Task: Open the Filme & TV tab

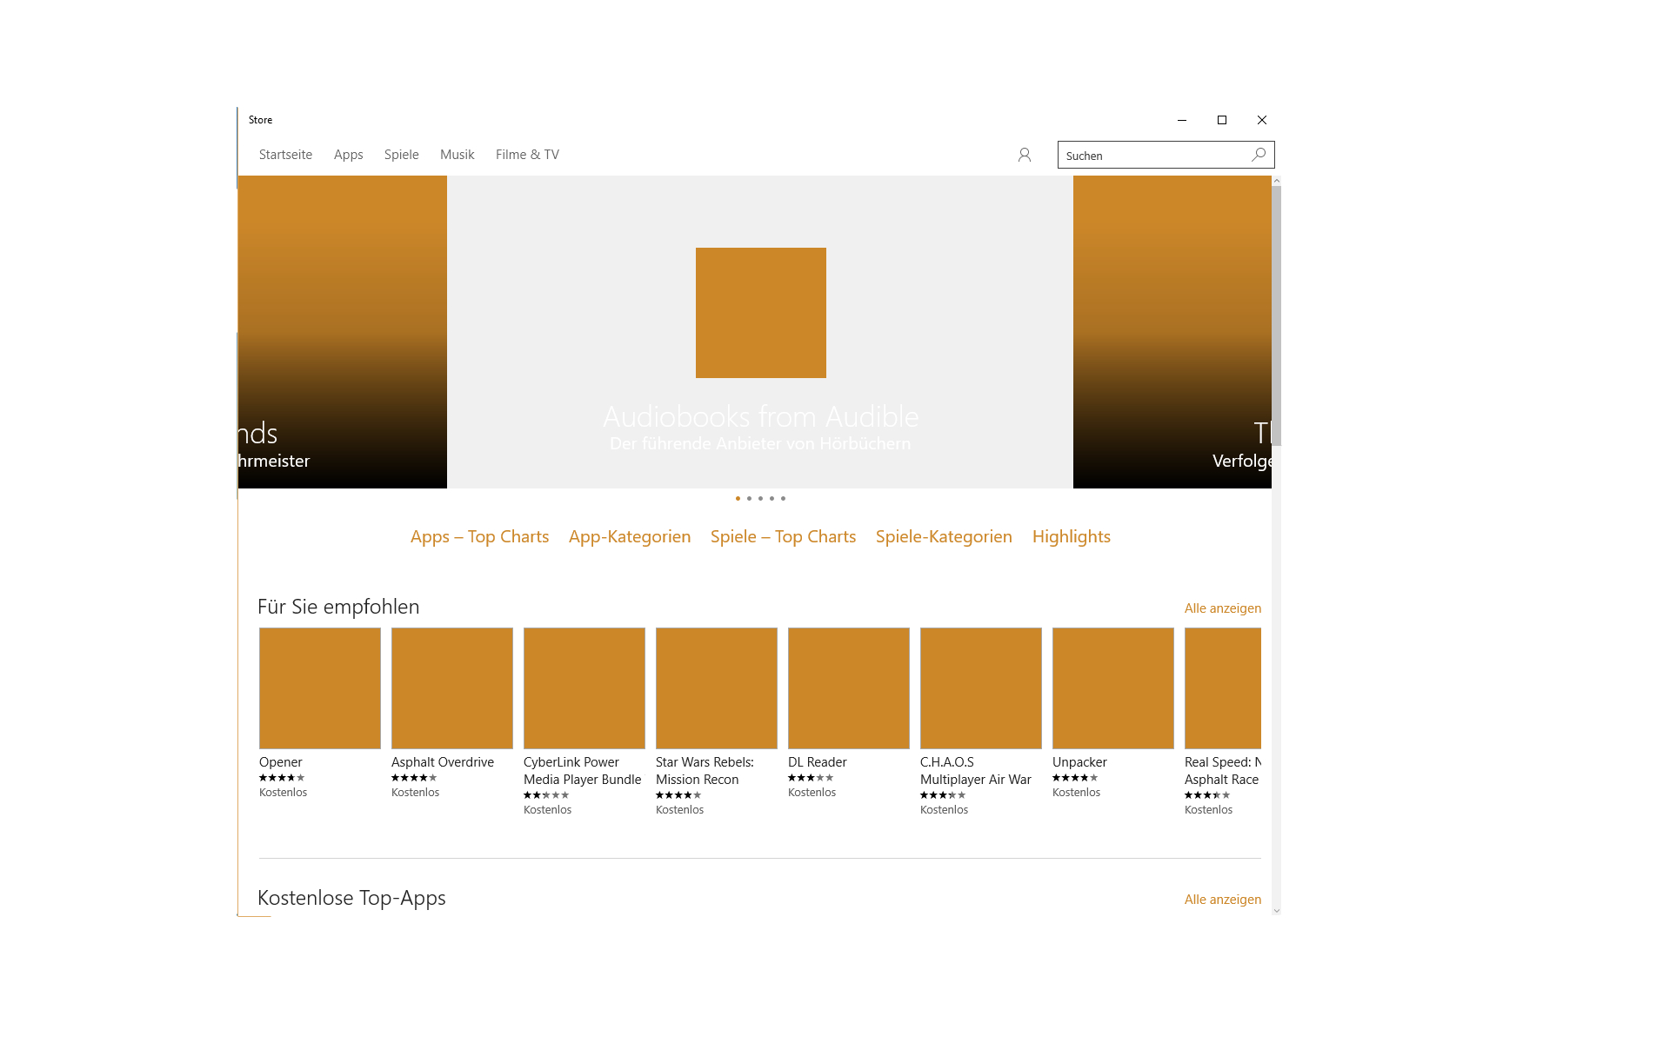Action: tap(527, 155)
